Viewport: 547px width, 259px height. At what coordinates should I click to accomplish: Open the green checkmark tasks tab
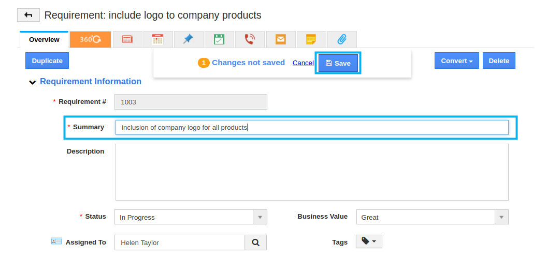click(219, 39)
